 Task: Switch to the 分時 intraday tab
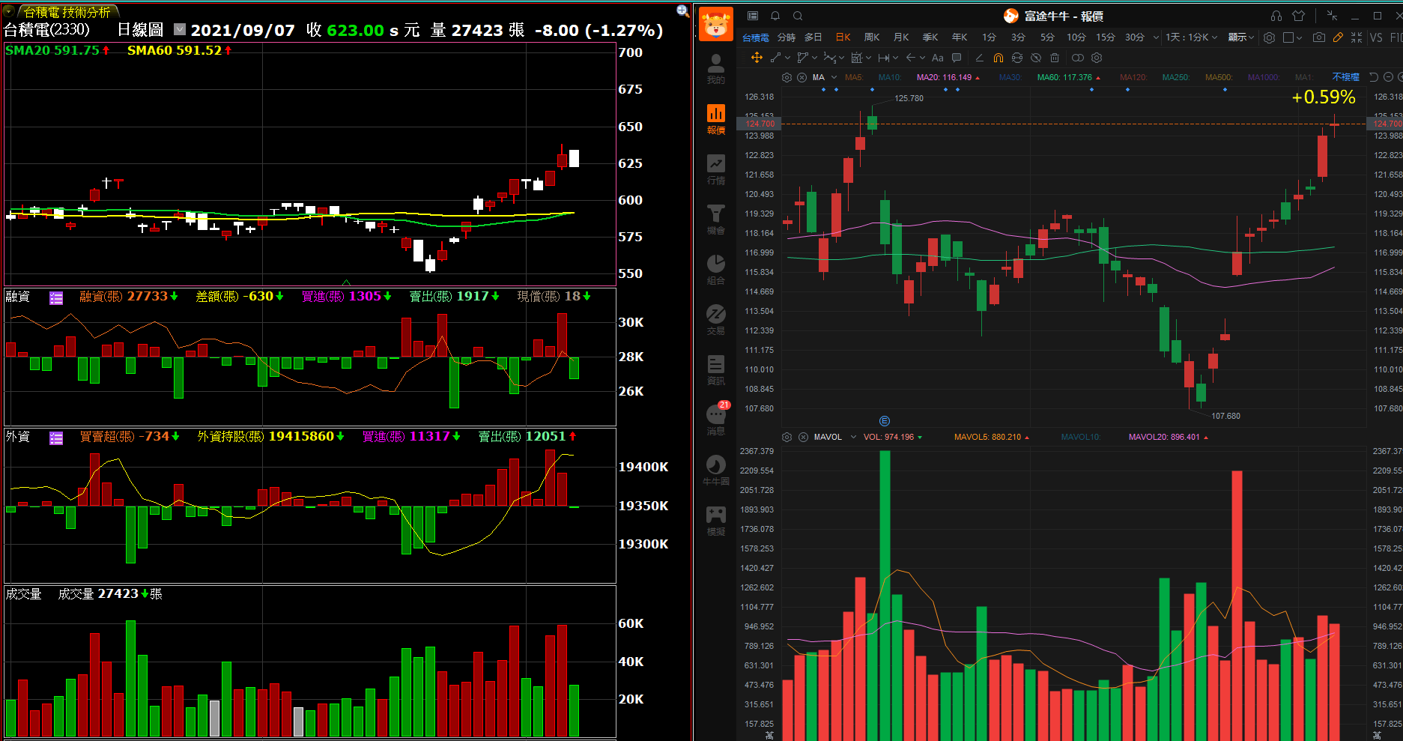[787, 37]
